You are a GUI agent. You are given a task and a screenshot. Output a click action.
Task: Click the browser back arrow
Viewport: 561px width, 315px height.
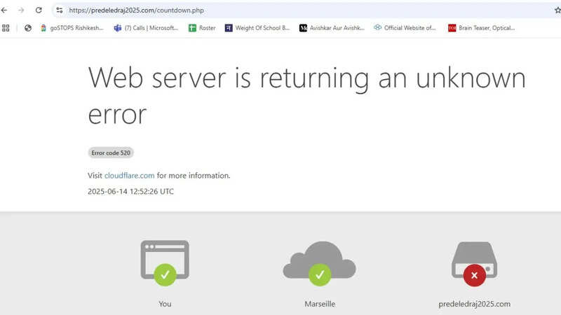(6, 10)
